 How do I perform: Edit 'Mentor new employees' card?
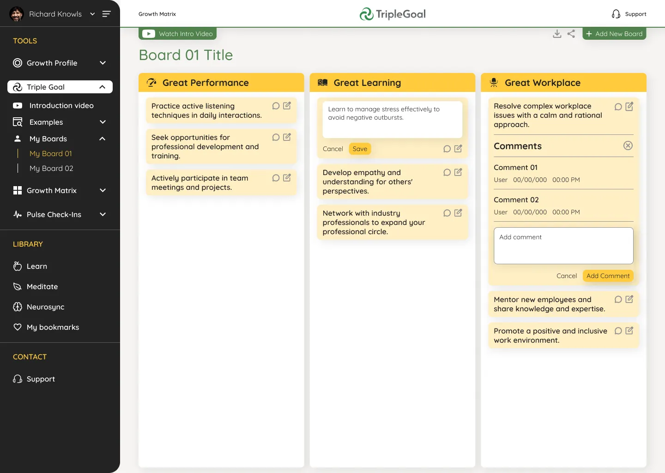(x=629, y=299)
